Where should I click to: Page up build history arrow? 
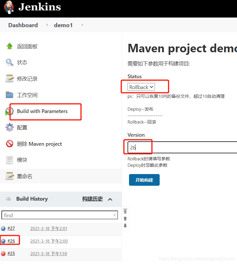[125, 218]
